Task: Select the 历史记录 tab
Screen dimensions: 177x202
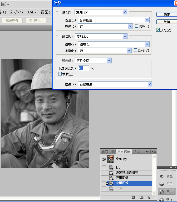Action: pyautogui.click(x=124, y=151)
